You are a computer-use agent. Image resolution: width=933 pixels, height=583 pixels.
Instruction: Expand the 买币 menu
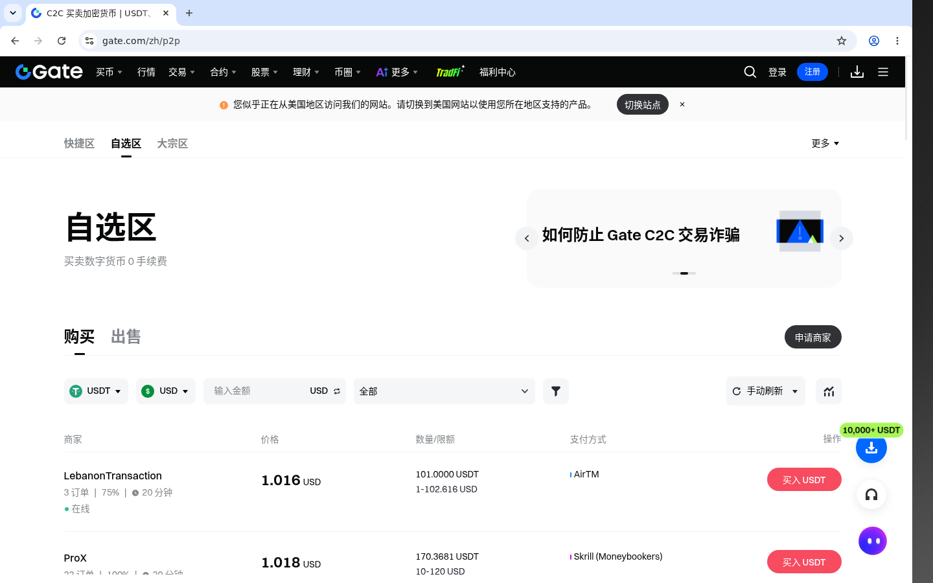(x=109, y=72)
